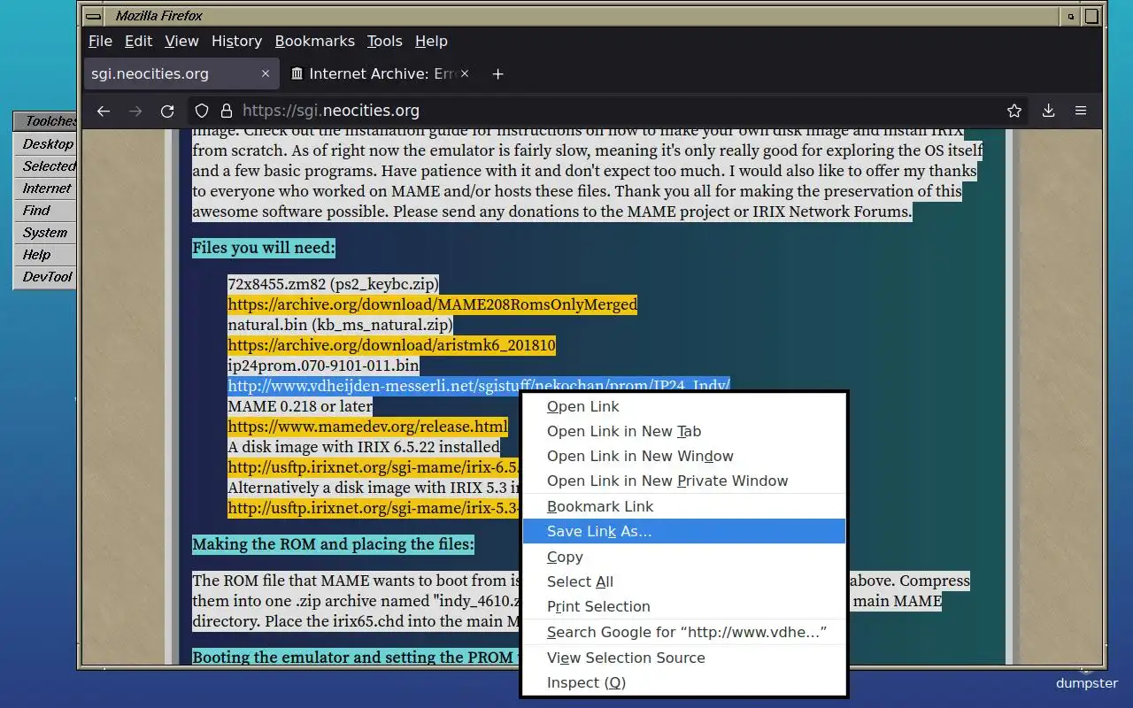The height and width of the screenshot is (708, 1133).
Task: Open the usftp.irixnet.org irix-5.3 link
Action: coord(373,508)
